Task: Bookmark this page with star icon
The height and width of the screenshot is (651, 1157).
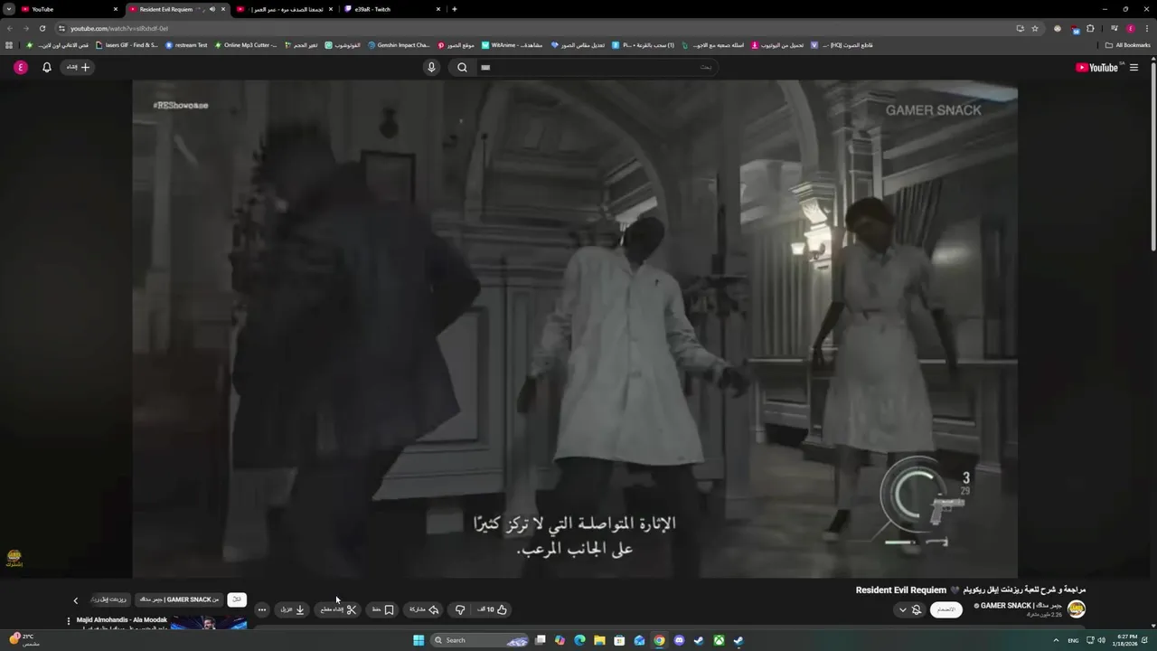Action: tap(1035, 28)
